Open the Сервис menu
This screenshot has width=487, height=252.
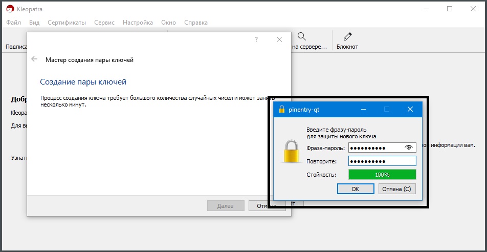(x=104, y=23)
